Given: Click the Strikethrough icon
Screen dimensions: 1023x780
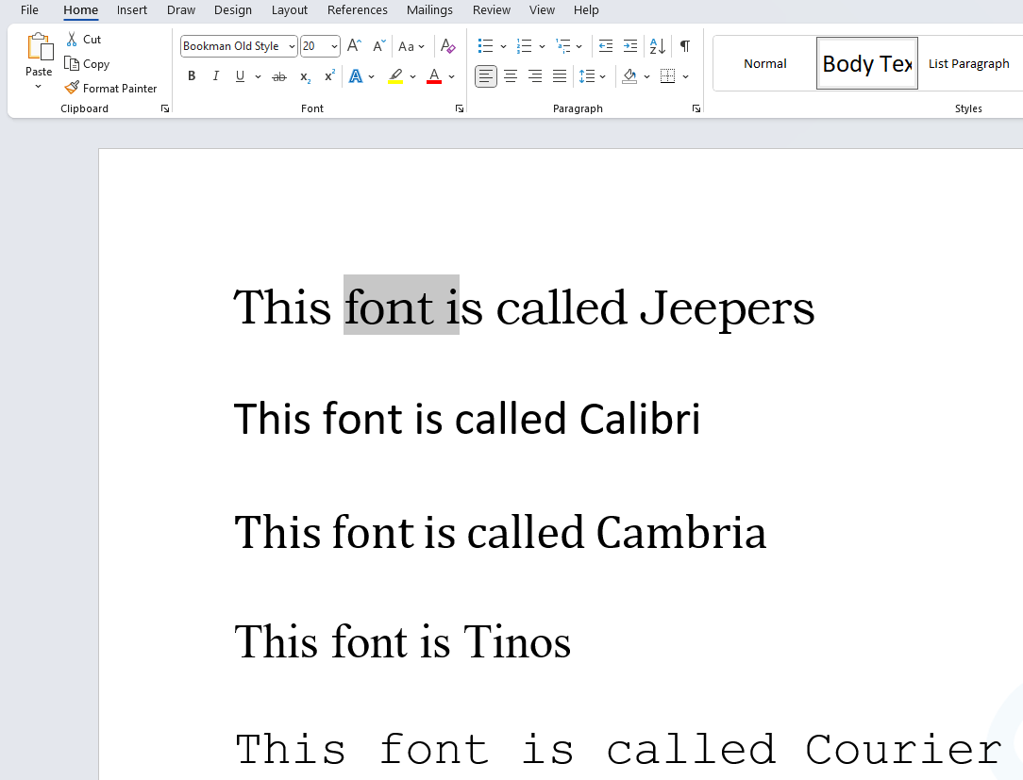Looking at the screenshot, I should point(279,76).
